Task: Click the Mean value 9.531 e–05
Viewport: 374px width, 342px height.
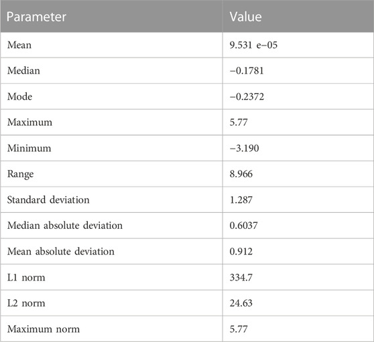Action: click(253, 45)
